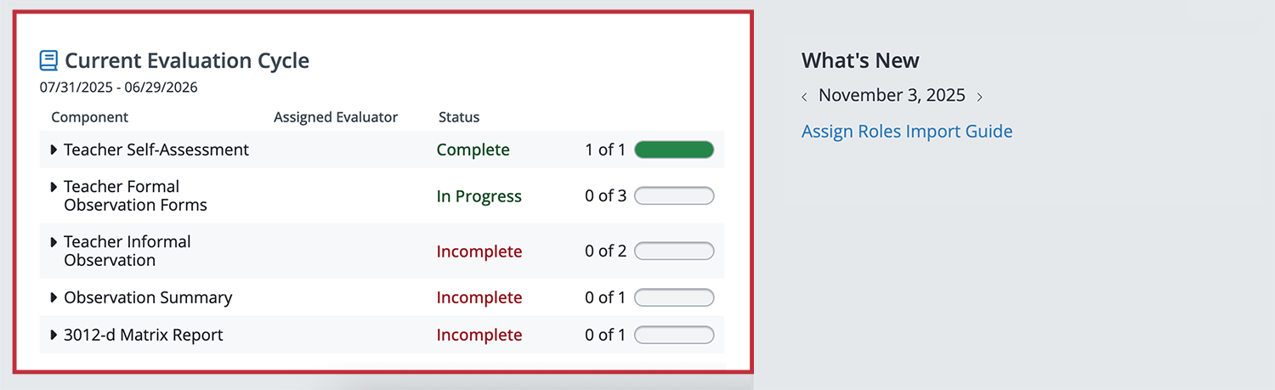Screen dimensions: 1275x390
Task: Go to previous What's New date
Action: (x=805, y=97)
